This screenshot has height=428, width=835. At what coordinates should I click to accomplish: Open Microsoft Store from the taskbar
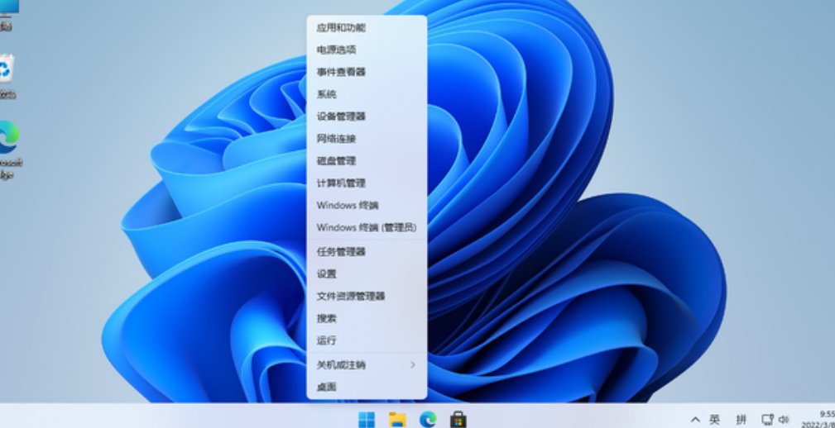pyautogui.click(x=458, y=419)
